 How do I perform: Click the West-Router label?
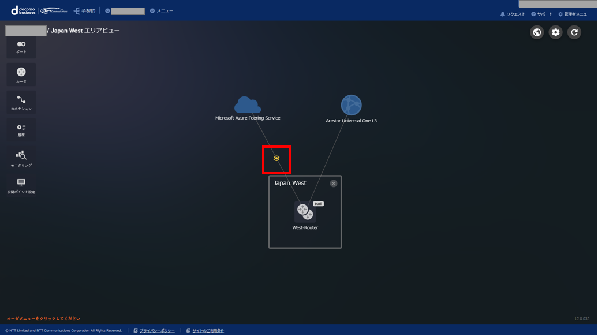click(x=305, y=227)
